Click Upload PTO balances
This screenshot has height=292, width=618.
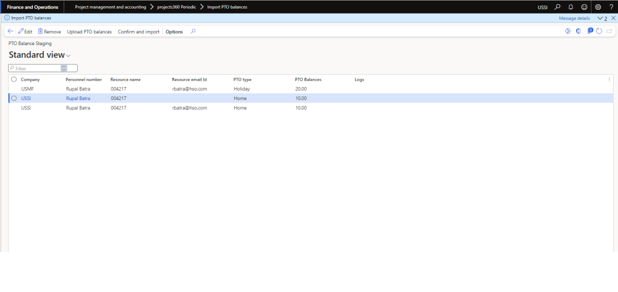point(90,31)
